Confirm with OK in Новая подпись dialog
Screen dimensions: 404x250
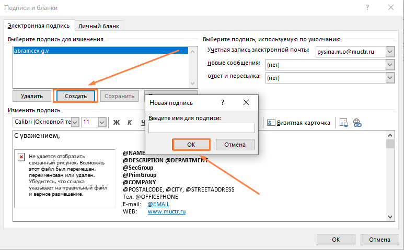191,144
